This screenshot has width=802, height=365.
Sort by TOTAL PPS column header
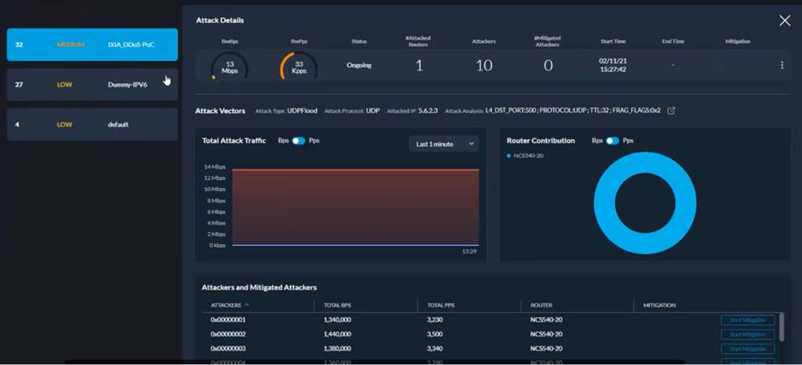[x=440, y=305]
